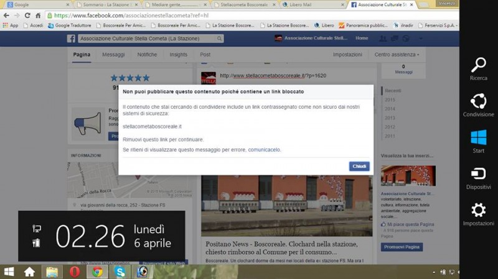Click the Facebook search magnifier icon
The image size is (498, 279).
point(220,39)
